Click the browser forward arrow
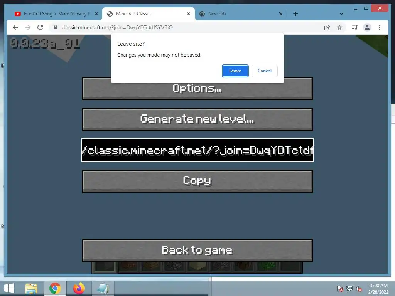 pyautogui.click(x=28, y=27)
